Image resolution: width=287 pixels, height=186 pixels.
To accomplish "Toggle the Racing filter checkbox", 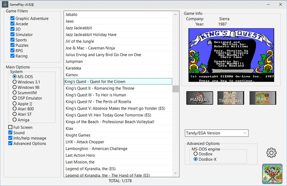I will click(x=13, y=56).
